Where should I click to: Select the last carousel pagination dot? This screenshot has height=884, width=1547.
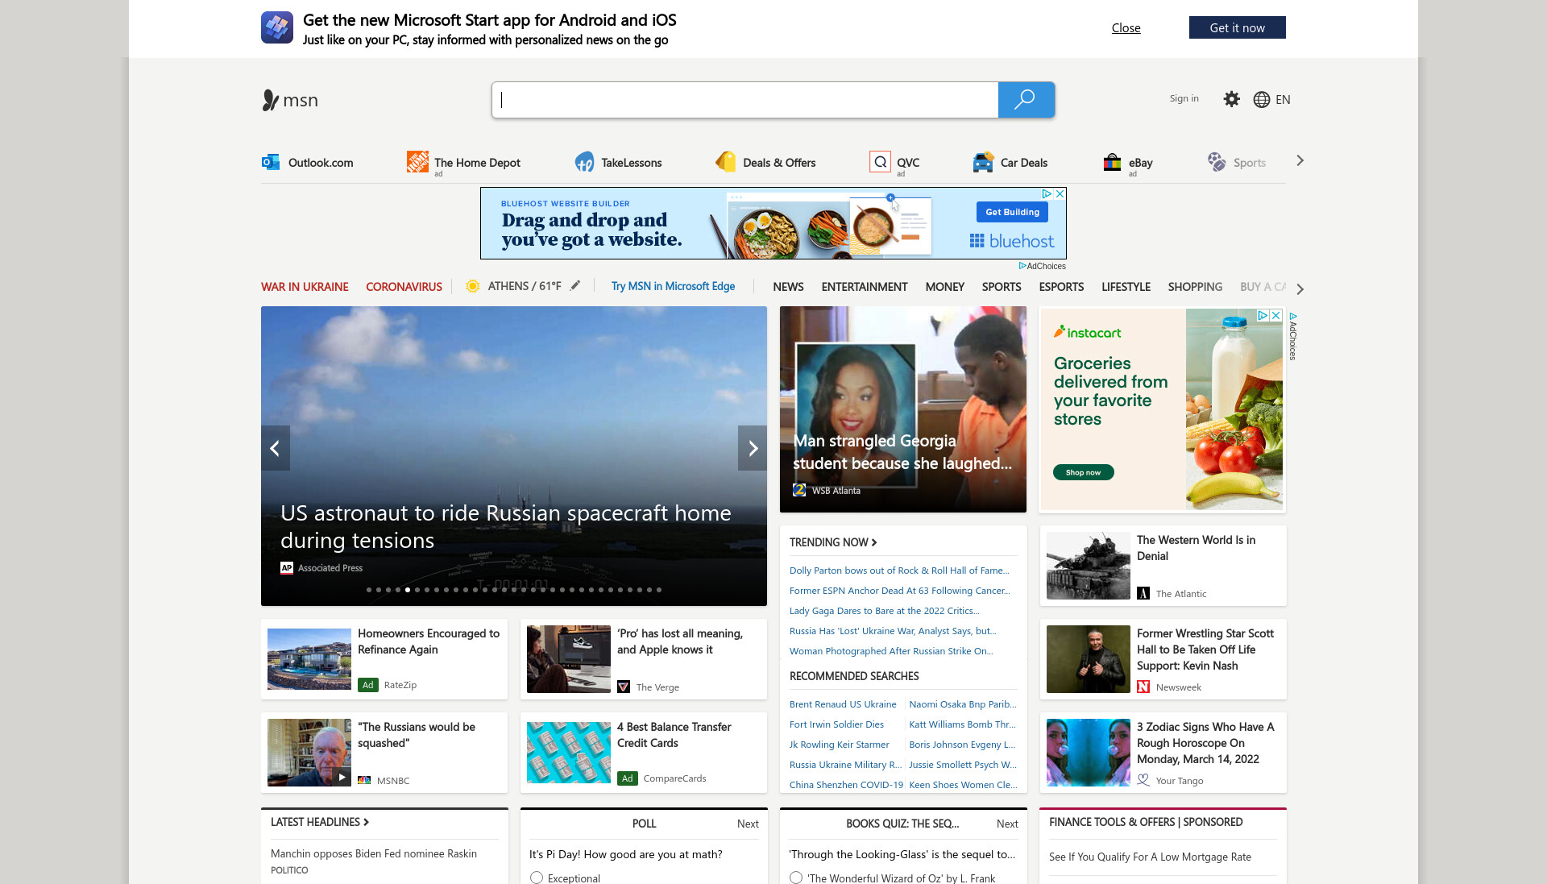coord(659,590)
